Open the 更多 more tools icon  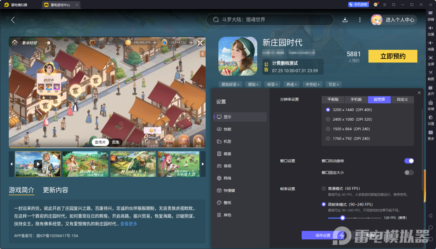click(x=430, y=132)
